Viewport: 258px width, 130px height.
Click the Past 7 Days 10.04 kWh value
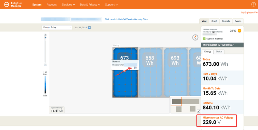pos(215,79)
